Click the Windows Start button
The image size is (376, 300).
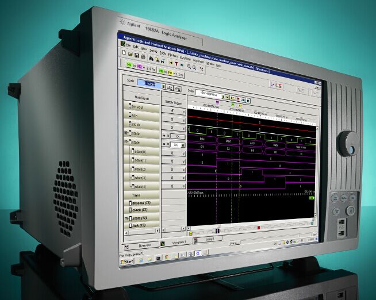pos(127,261)
